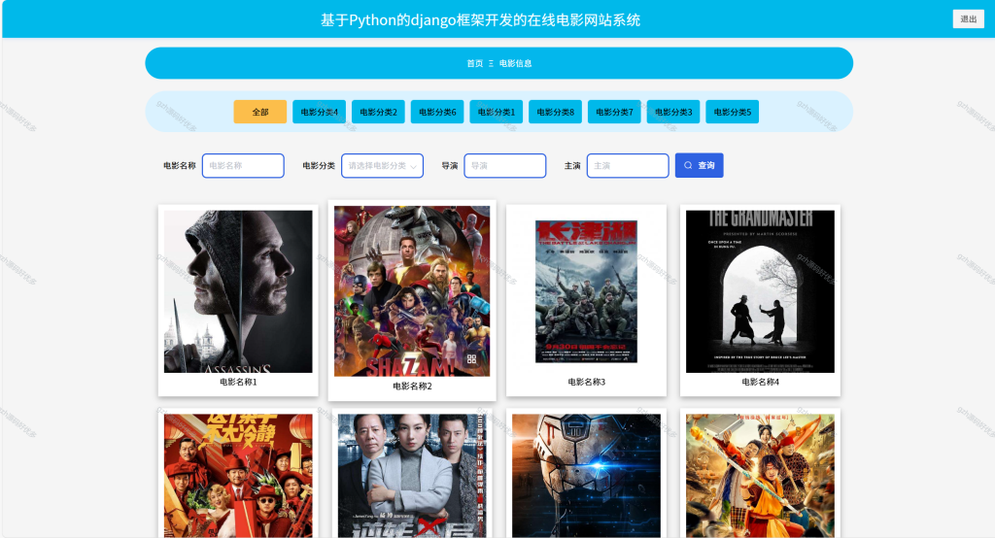This screenshot has width=995, height=538.
Task: Go to 首页 in the breadcrumb
Action: tap(474, 63)
